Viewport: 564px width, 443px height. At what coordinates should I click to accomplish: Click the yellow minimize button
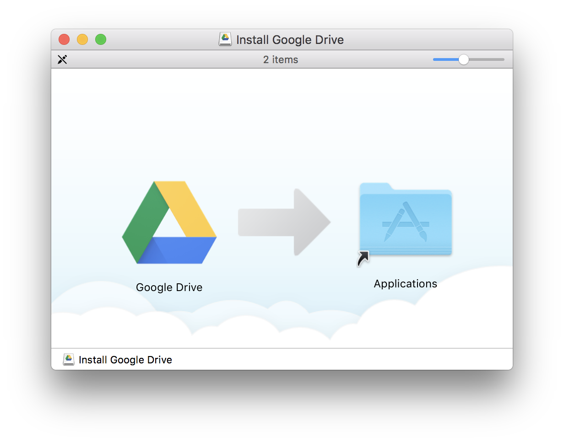(82, 39)
